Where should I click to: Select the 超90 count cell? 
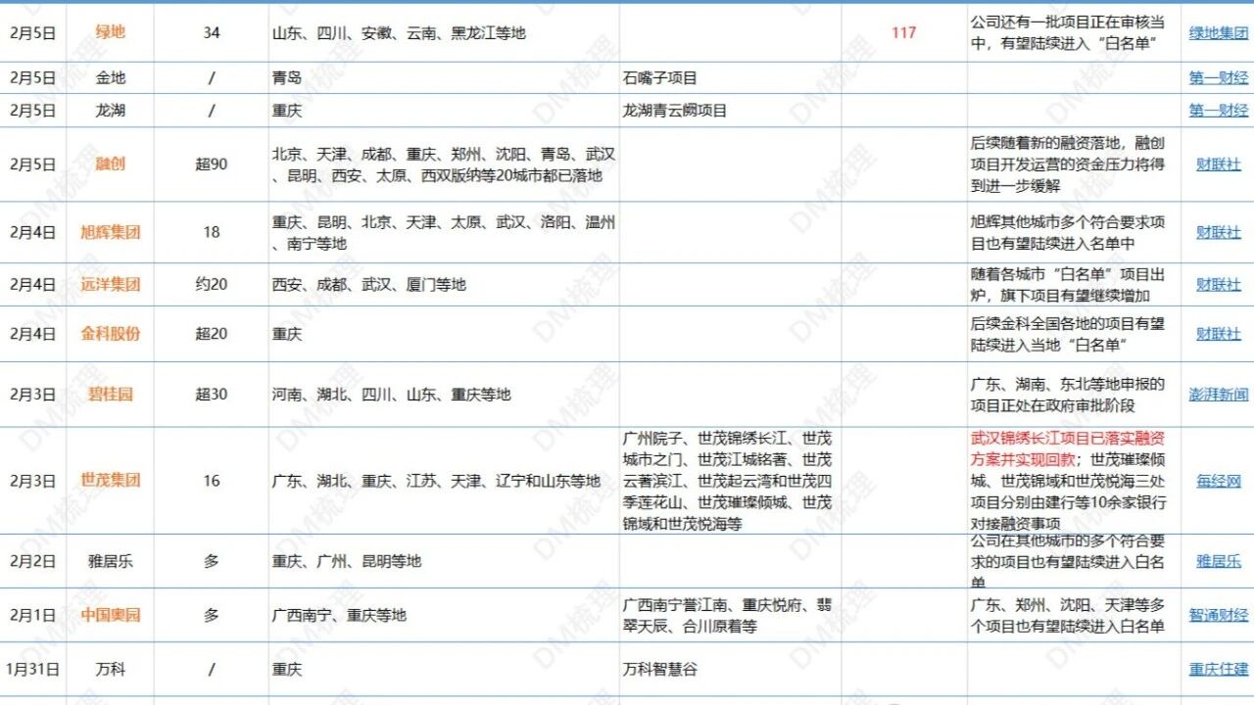pyautogui.click(x=212, y=164)
